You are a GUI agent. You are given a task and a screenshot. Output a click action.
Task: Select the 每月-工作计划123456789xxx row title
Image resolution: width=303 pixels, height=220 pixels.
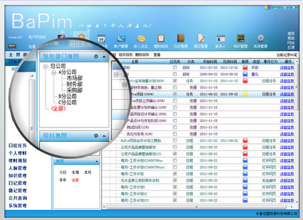(x=142, y=167)
